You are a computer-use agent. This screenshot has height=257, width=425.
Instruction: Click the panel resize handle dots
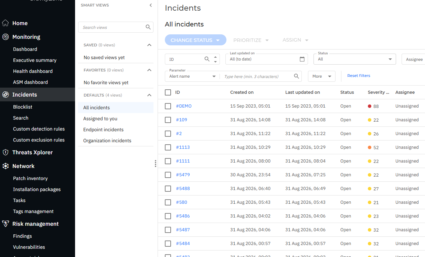point(156,164)
